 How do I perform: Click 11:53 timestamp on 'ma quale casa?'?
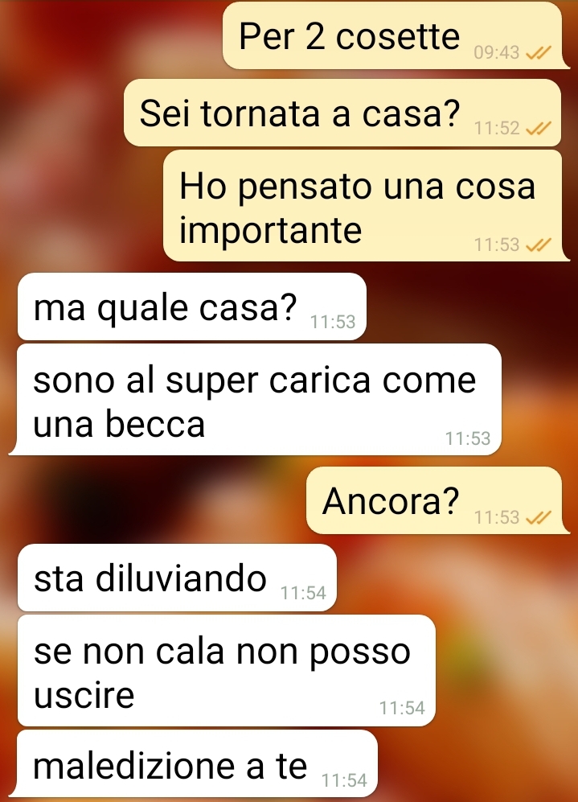(x=333, y=322)
